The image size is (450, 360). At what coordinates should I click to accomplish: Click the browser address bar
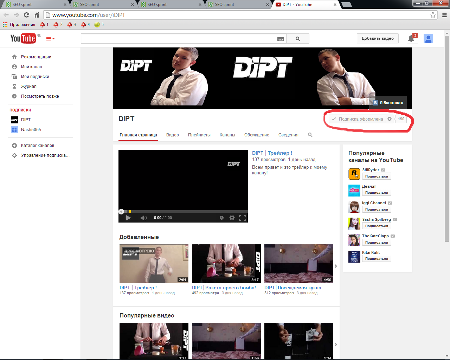241,15
